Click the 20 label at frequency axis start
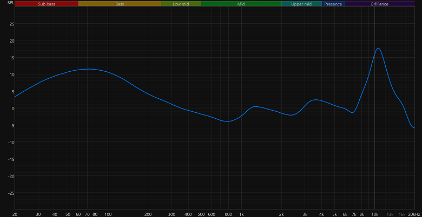 click(x=15, y=214)
